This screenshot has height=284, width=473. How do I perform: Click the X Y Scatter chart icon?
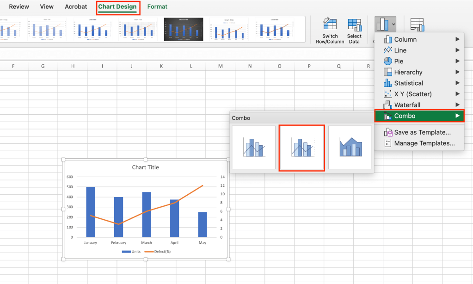click(x=387, y=94)
